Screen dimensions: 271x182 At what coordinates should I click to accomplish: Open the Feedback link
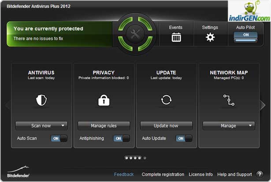coord(124,174)
